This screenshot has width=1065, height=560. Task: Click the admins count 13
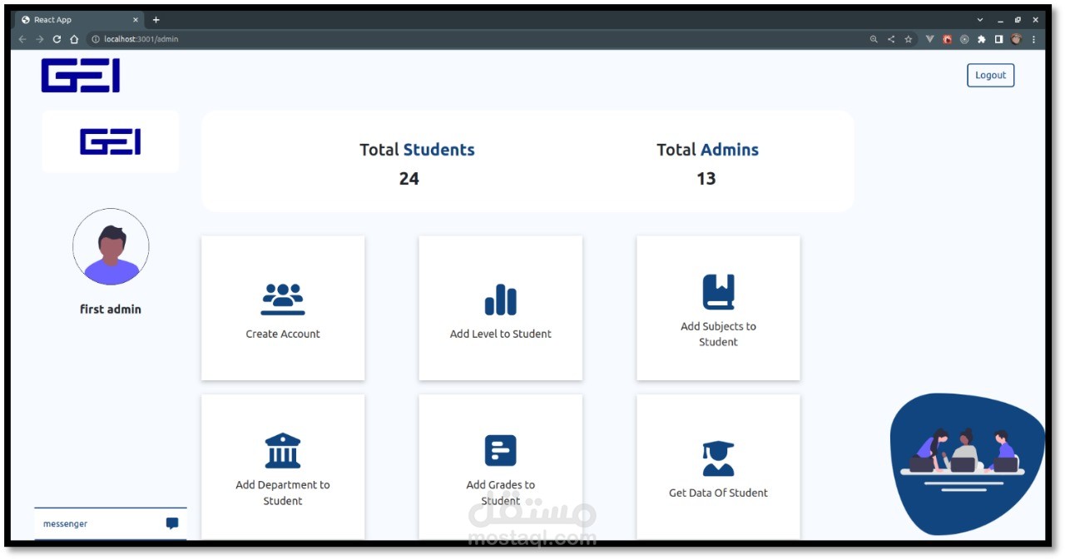click(706, 178)
